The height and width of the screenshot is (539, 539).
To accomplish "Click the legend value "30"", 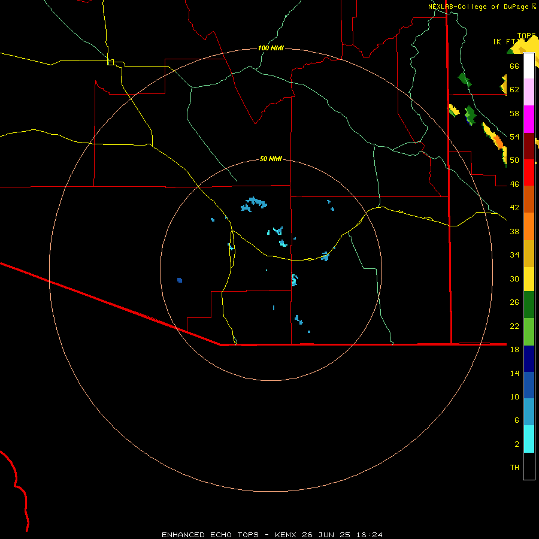I will [x=514, y=278].
